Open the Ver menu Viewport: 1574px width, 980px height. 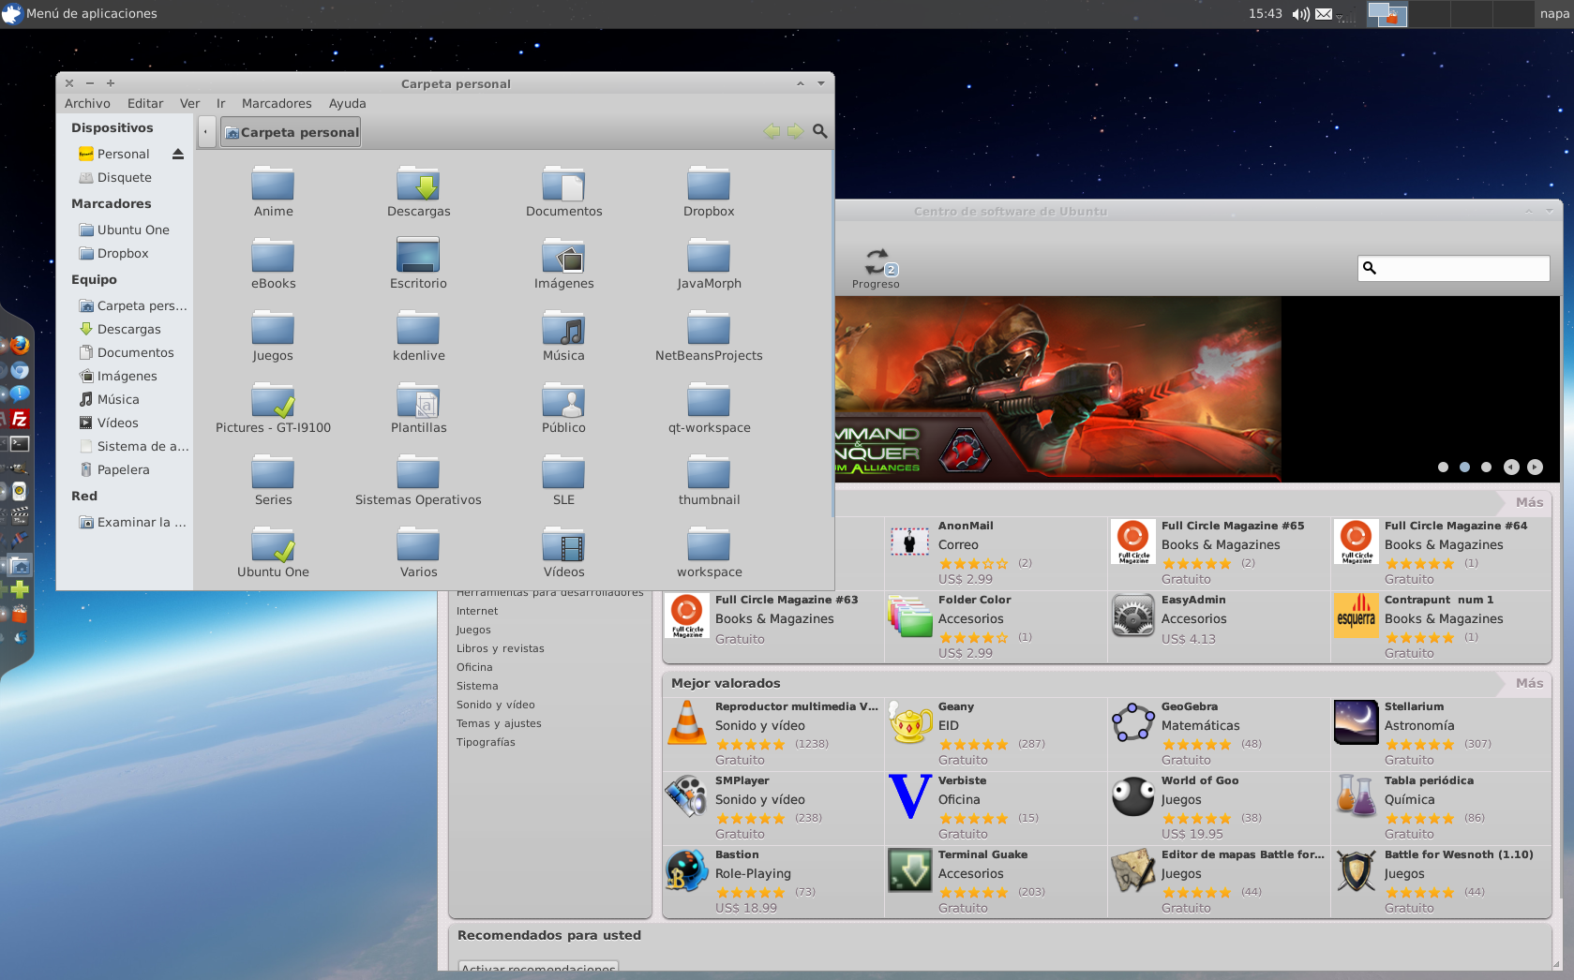pos(190,104)
